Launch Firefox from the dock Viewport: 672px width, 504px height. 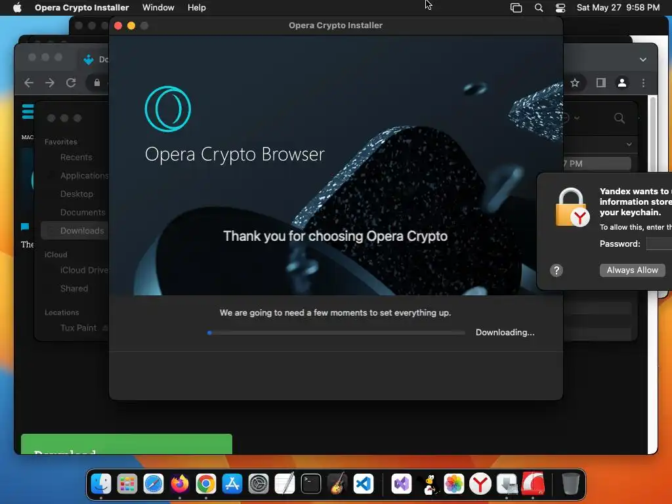click(x=180, y=484)
